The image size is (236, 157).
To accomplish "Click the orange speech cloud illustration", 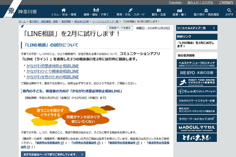I will (x=70, y=116).
